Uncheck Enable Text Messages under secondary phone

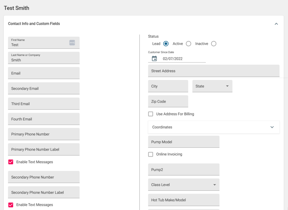[11, 205]
